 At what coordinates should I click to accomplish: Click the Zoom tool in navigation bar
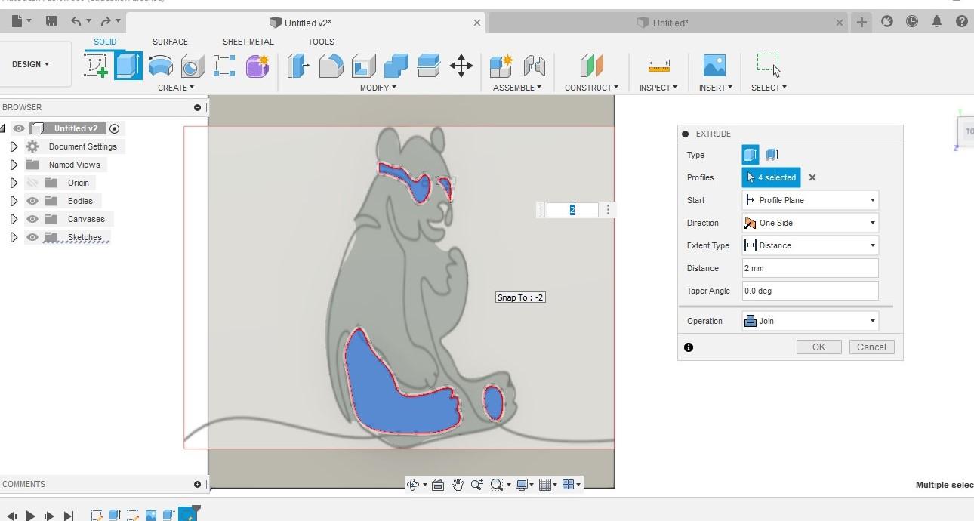pyautogui.click(x=477, y=485)
